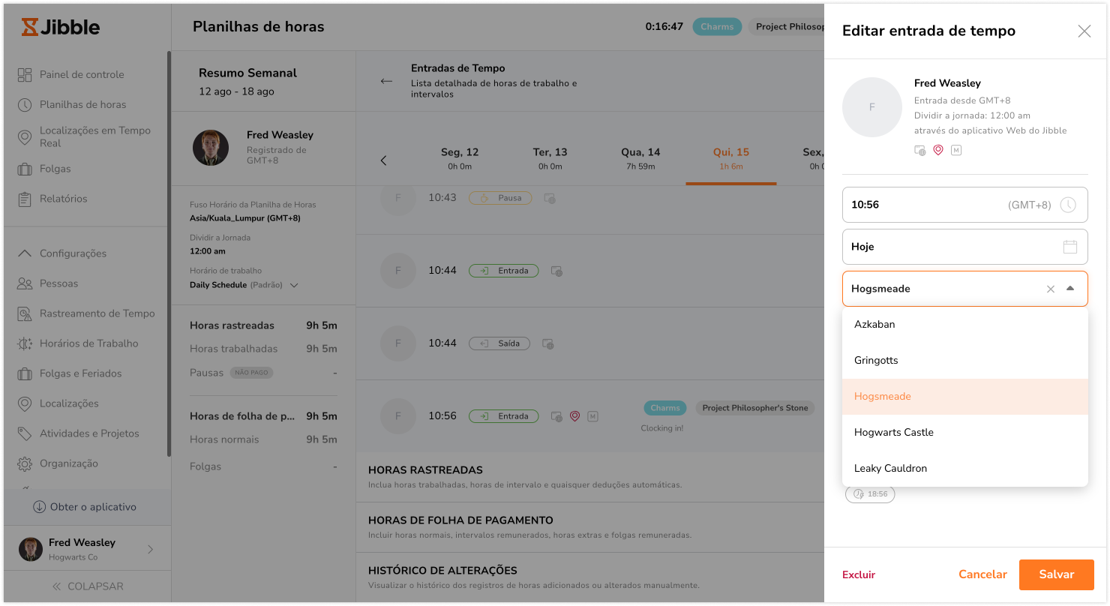Select Azkaban from location list
This screenshot has width=1110, height=606.
click(x=874, y=325)
